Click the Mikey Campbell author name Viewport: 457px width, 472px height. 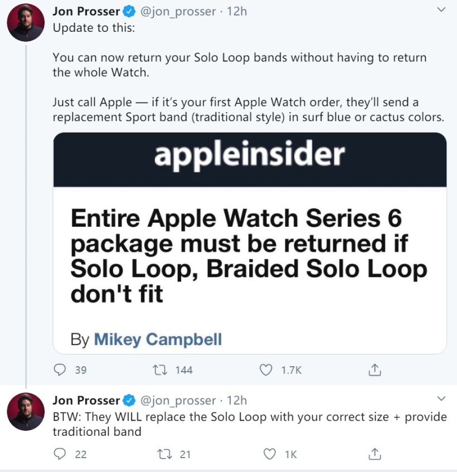click(158, 339)
